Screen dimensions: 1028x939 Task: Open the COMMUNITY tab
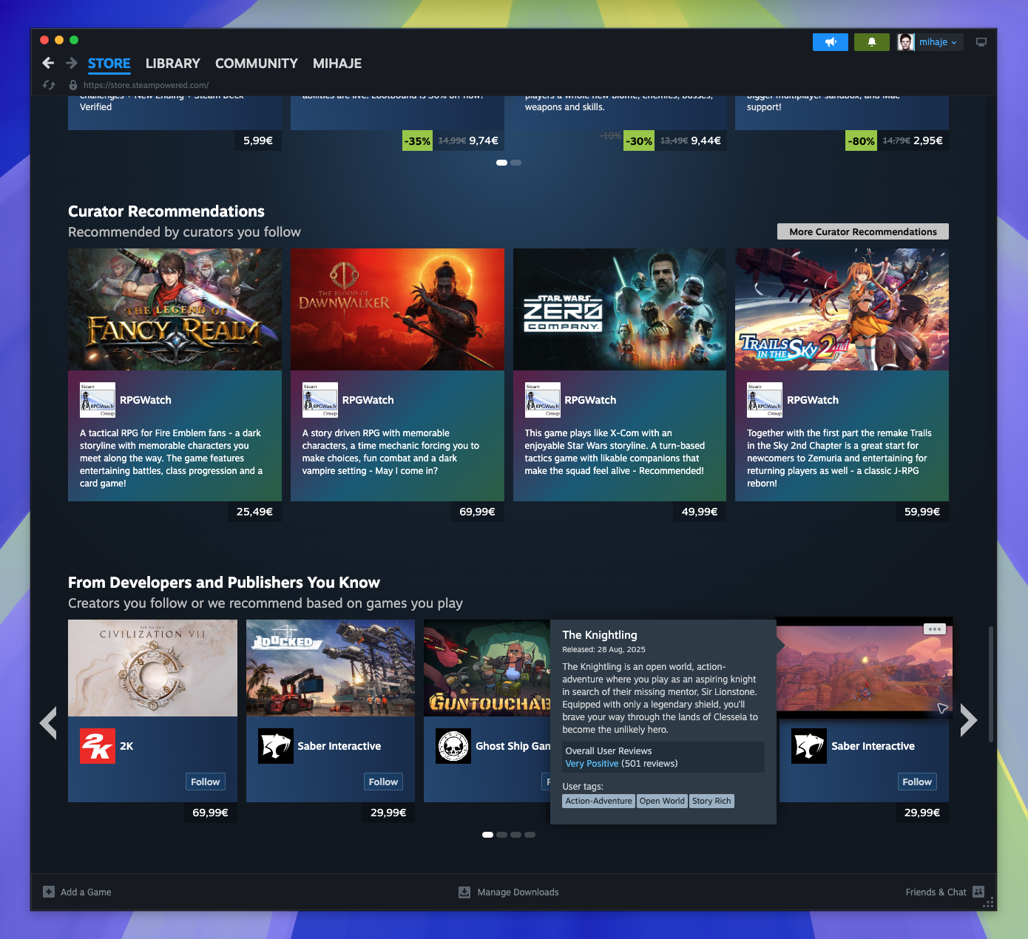[257, 64]
